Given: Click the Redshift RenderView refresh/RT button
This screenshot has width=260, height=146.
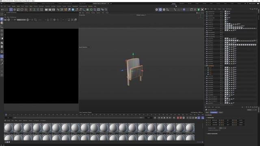Looking at the screenshot, I should click(15, 20).
